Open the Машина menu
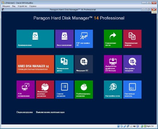158x129 pixels. pos(6,6)
